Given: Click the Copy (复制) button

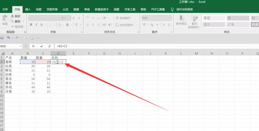Looking at the screenshot, I should (16, 21).
